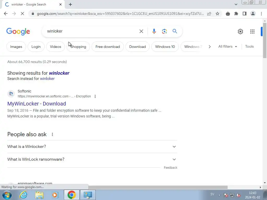Open a new browser tab

pos(70,4)
